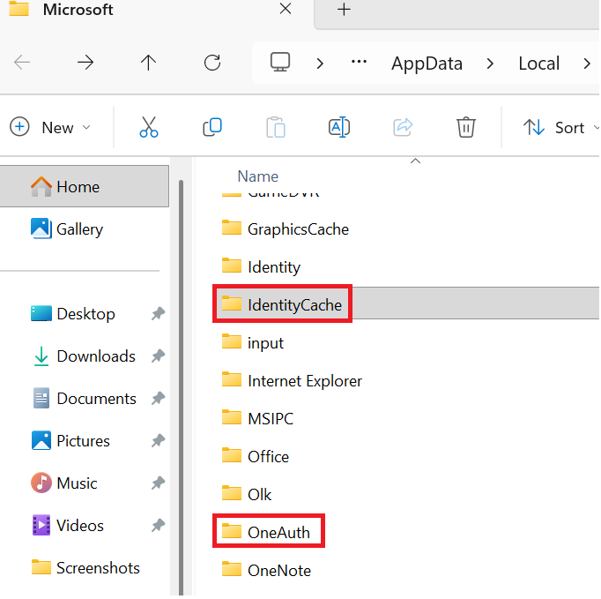Open Documents quick access folder
The image size is (601, 599).
tap(85, 399)
